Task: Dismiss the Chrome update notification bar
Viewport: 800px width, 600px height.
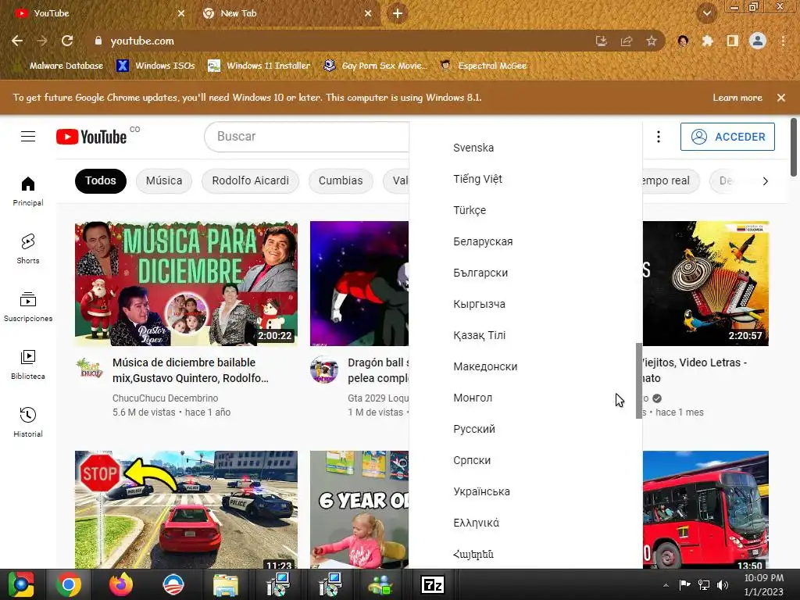Action: pyautogui.click(x=780, y=98)
